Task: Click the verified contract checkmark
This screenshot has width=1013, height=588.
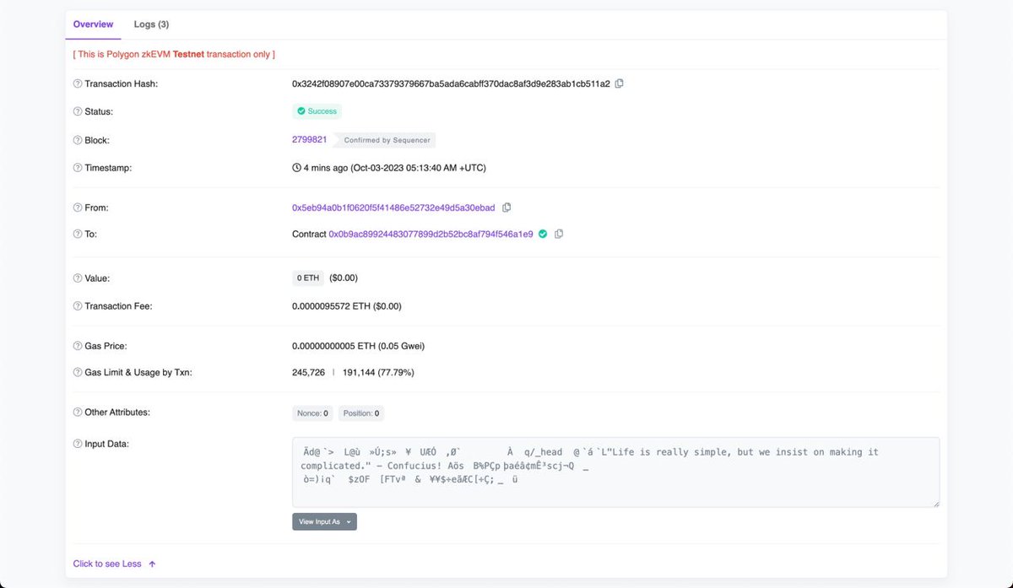Action: (542, 235)
